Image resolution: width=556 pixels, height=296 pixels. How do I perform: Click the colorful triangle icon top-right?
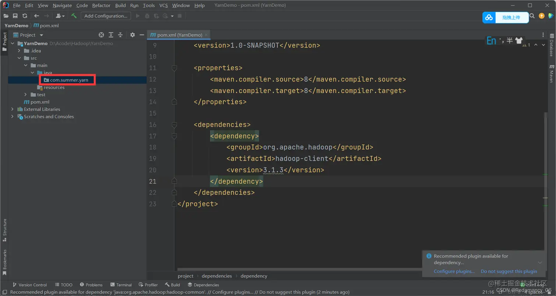[551, 16]
